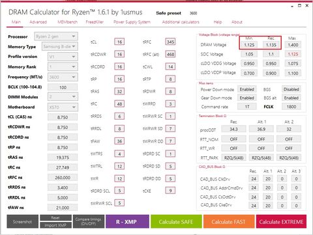Click the Command rate 1T field
Viewport: 313px width, 235px height.
247,107
